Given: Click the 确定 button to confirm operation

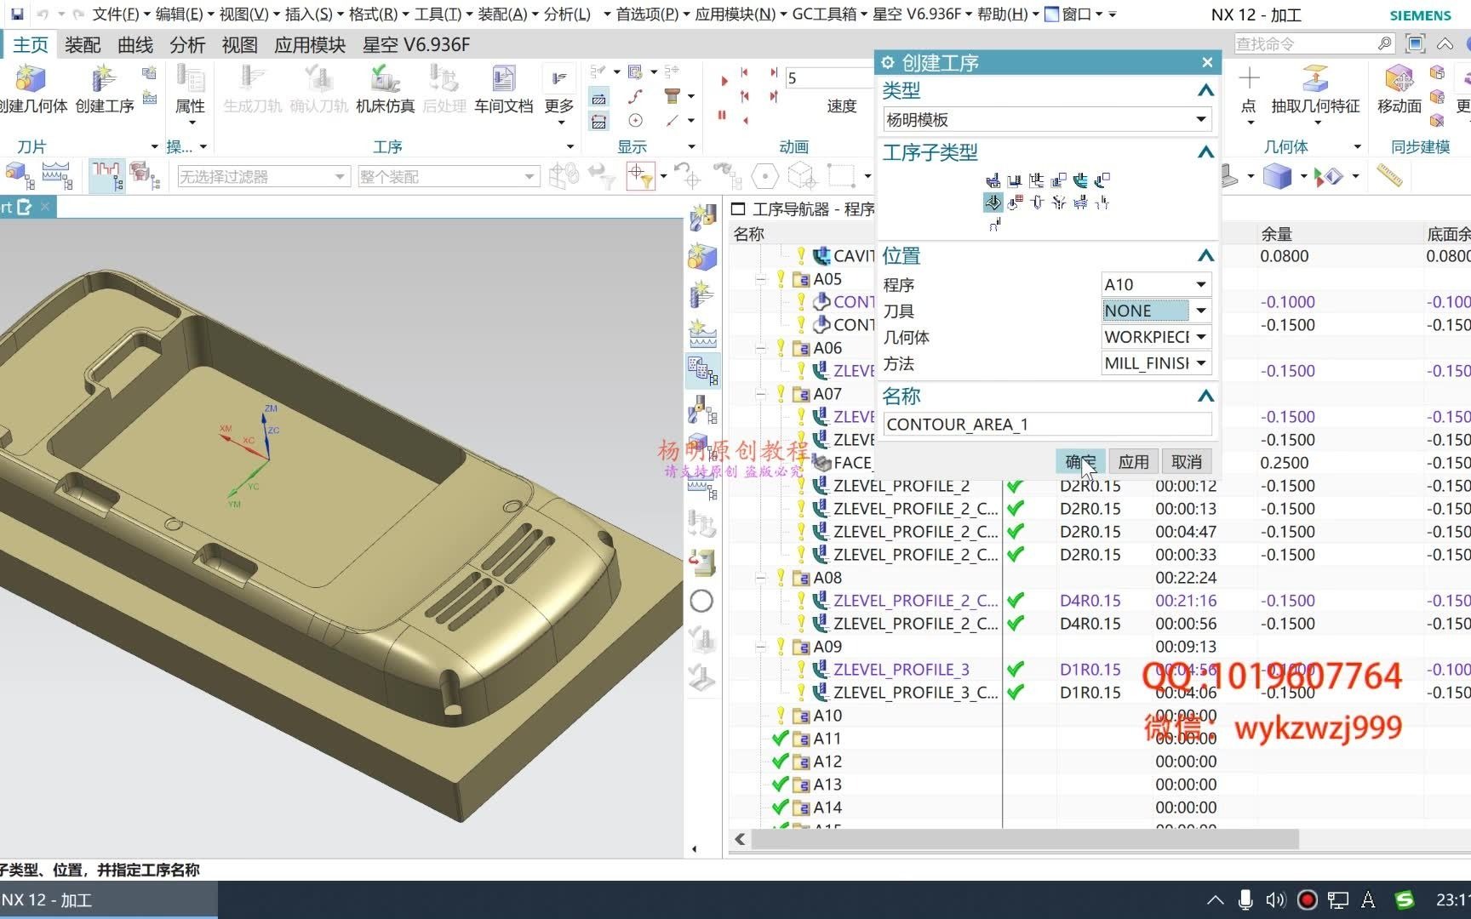Looking at the screenshot, I should (x=1080, y=461).
